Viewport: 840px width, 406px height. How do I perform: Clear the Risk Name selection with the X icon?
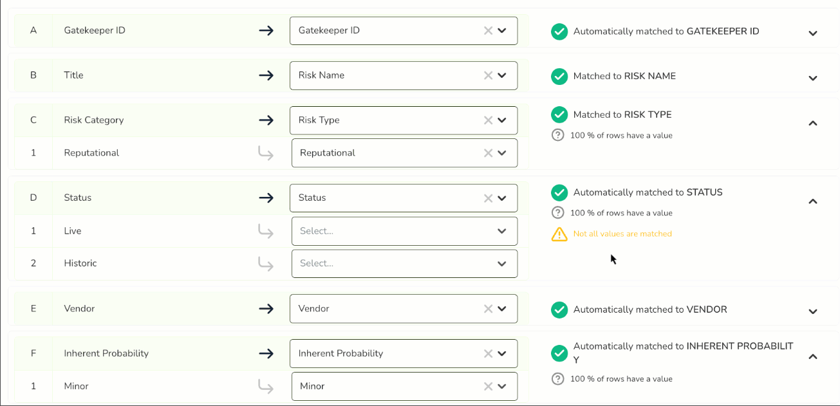(x=488, y=75)
